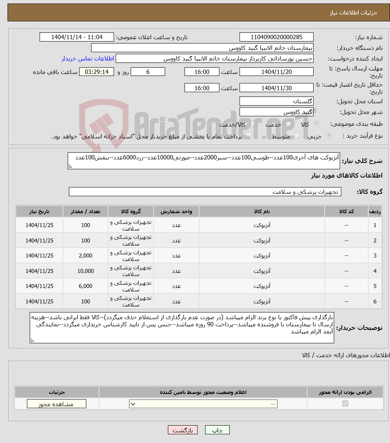Screen dimensions: 390x443
Task: Click the بازگشت (back) button
Action: 183,430
